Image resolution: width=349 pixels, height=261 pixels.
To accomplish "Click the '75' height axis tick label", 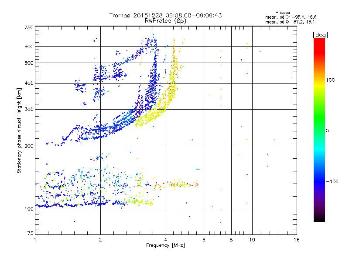I will click(31, 233).
